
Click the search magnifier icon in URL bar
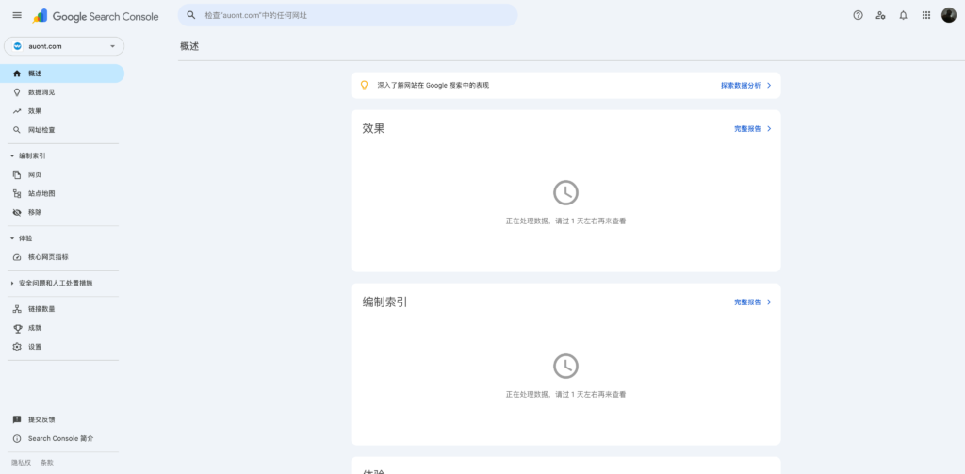pyautogui.click(x=191, y=15)
